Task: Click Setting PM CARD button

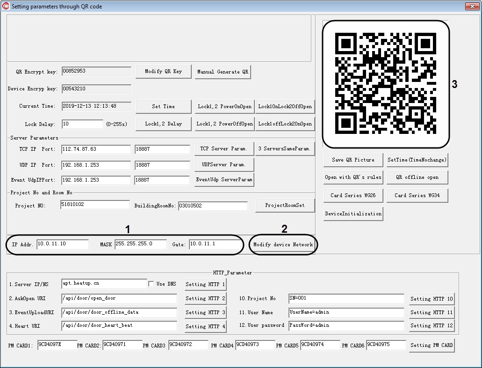Action: point(432,346)
